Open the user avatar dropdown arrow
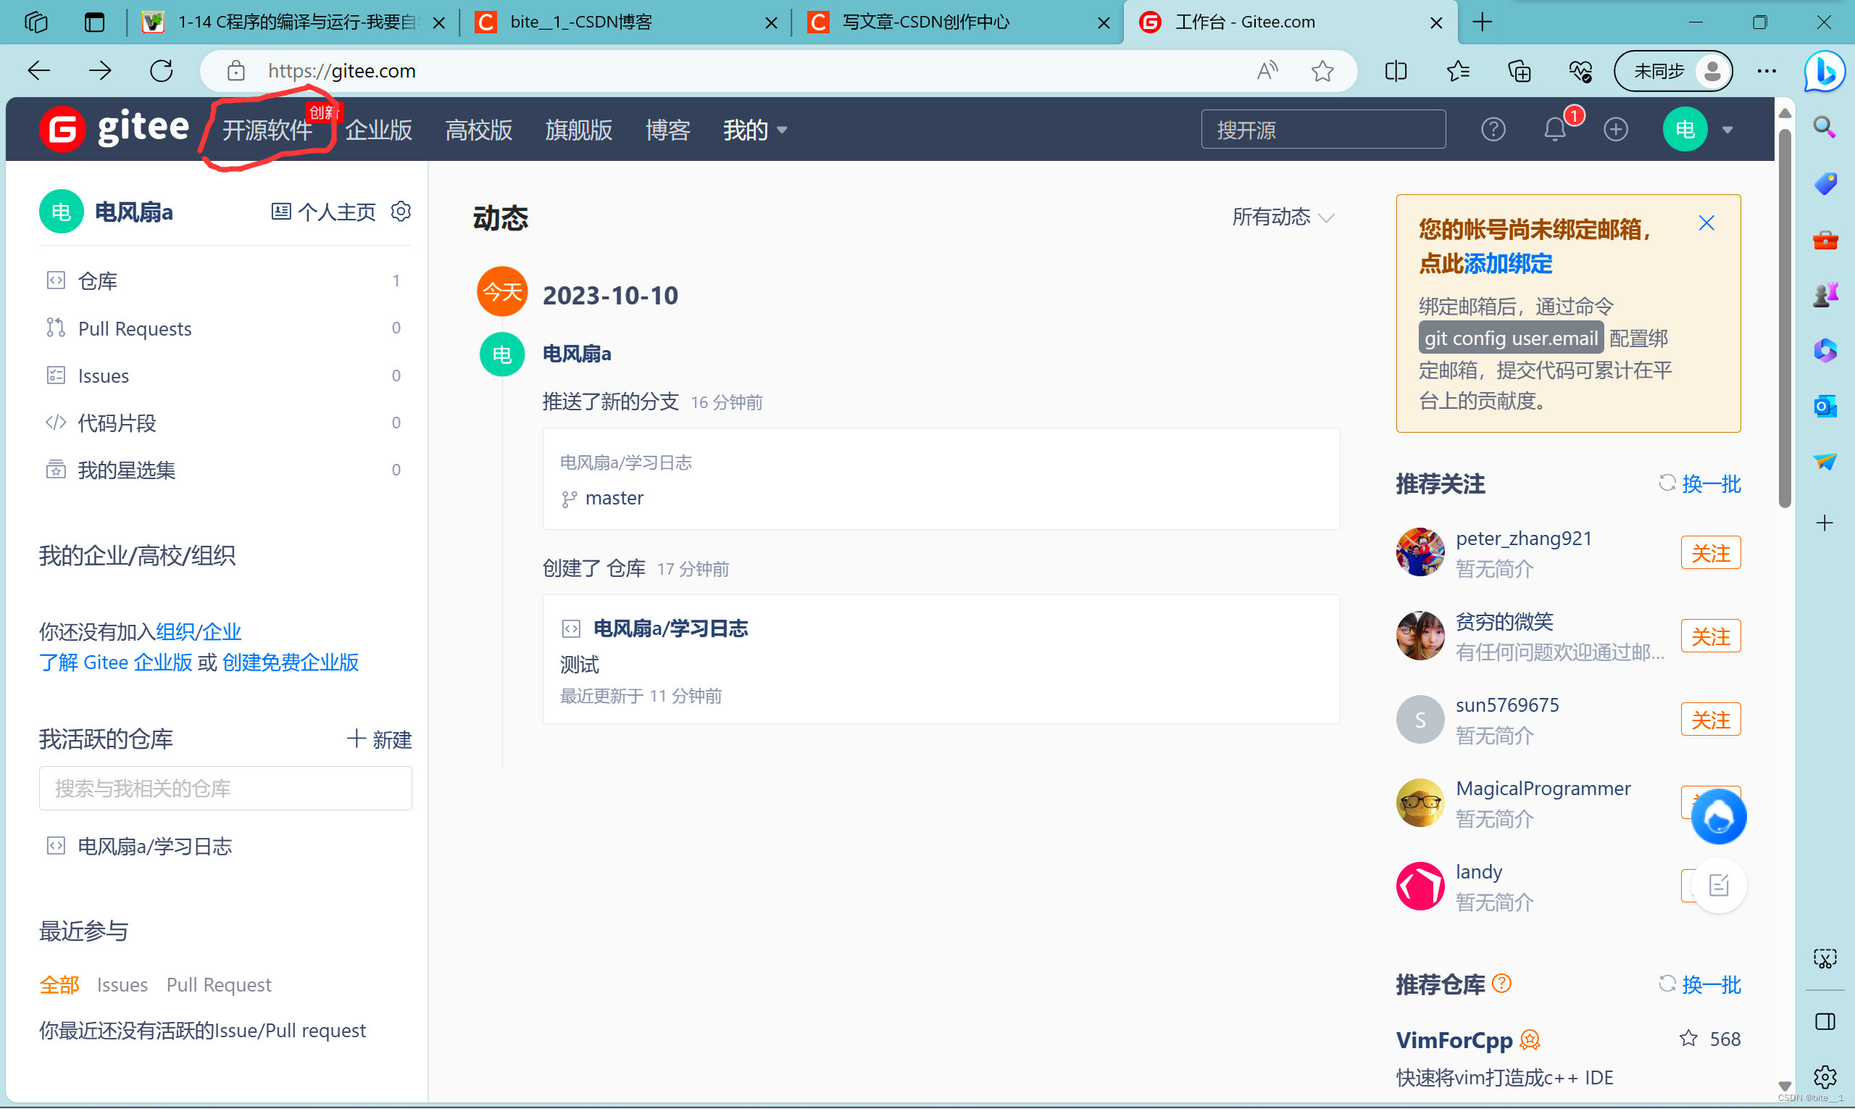Image resolution: width=1855 pixels, height=1109 pixels. coord(1727,130)
